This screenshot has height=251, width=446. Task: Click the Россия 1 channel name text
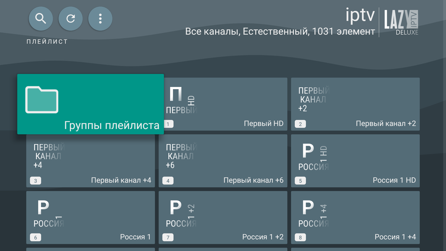coord(136,237)
